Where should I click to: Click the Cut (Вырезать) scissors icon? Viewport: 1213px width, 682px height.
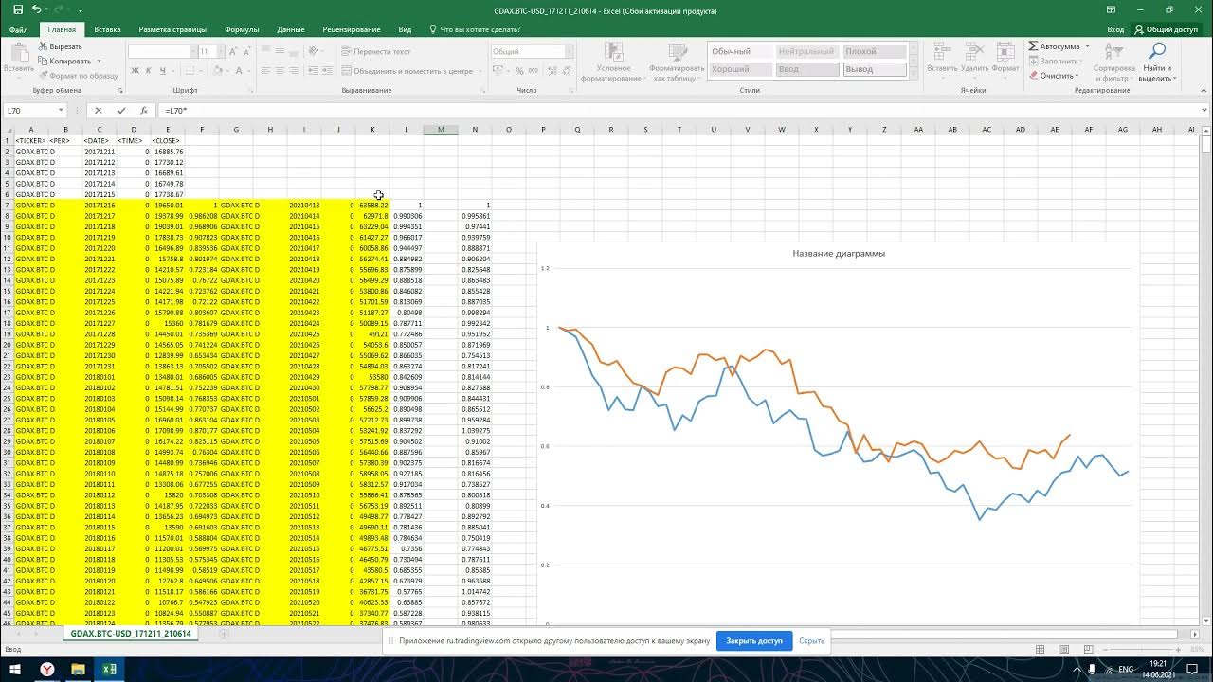pos(44,46)
